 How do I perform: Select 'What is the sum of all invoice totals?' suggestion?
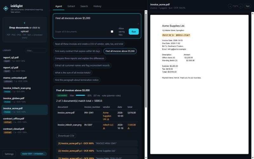[x=73, y=73]
